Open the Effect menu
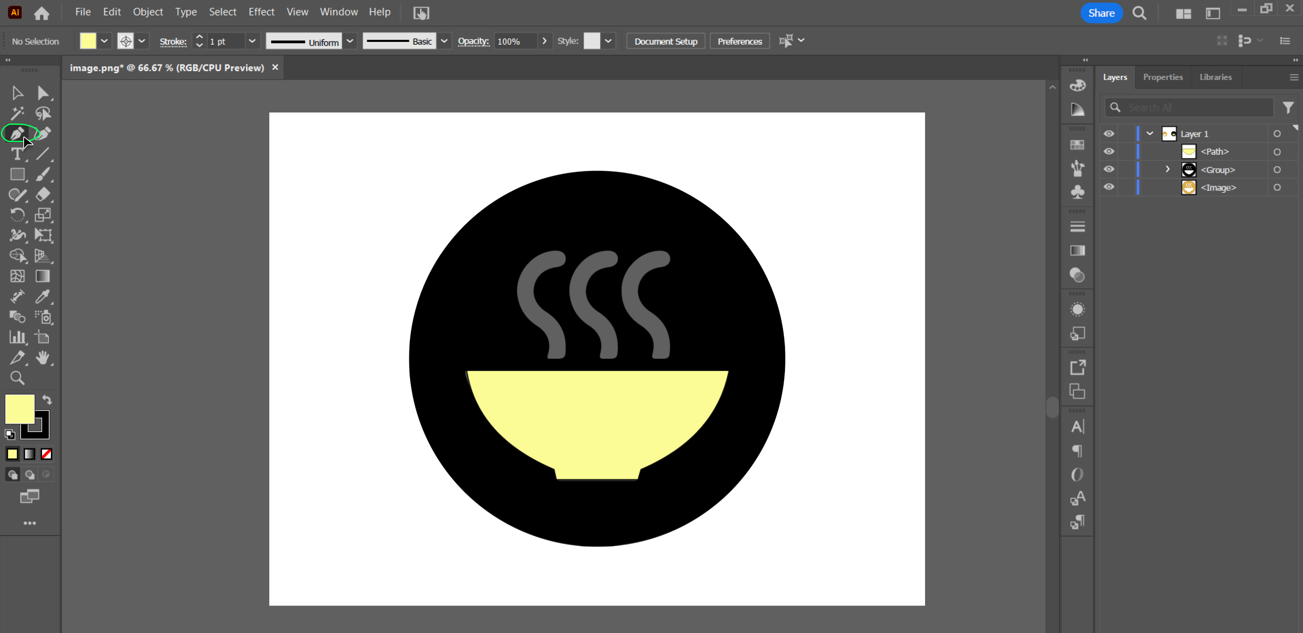1303x633 pixels. tap(261, 12)
